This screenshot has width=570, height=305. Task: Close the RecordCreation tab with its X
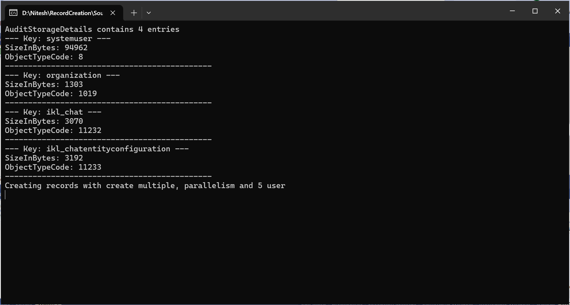click(x=113, y=13)
